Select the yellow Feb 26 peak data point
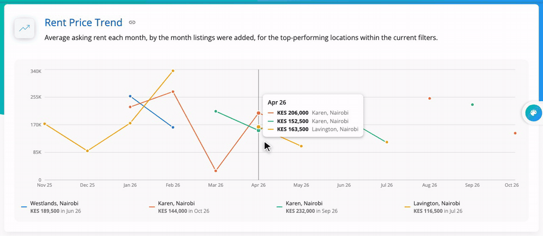Viewport: 543px width, 236px height. 173,71
